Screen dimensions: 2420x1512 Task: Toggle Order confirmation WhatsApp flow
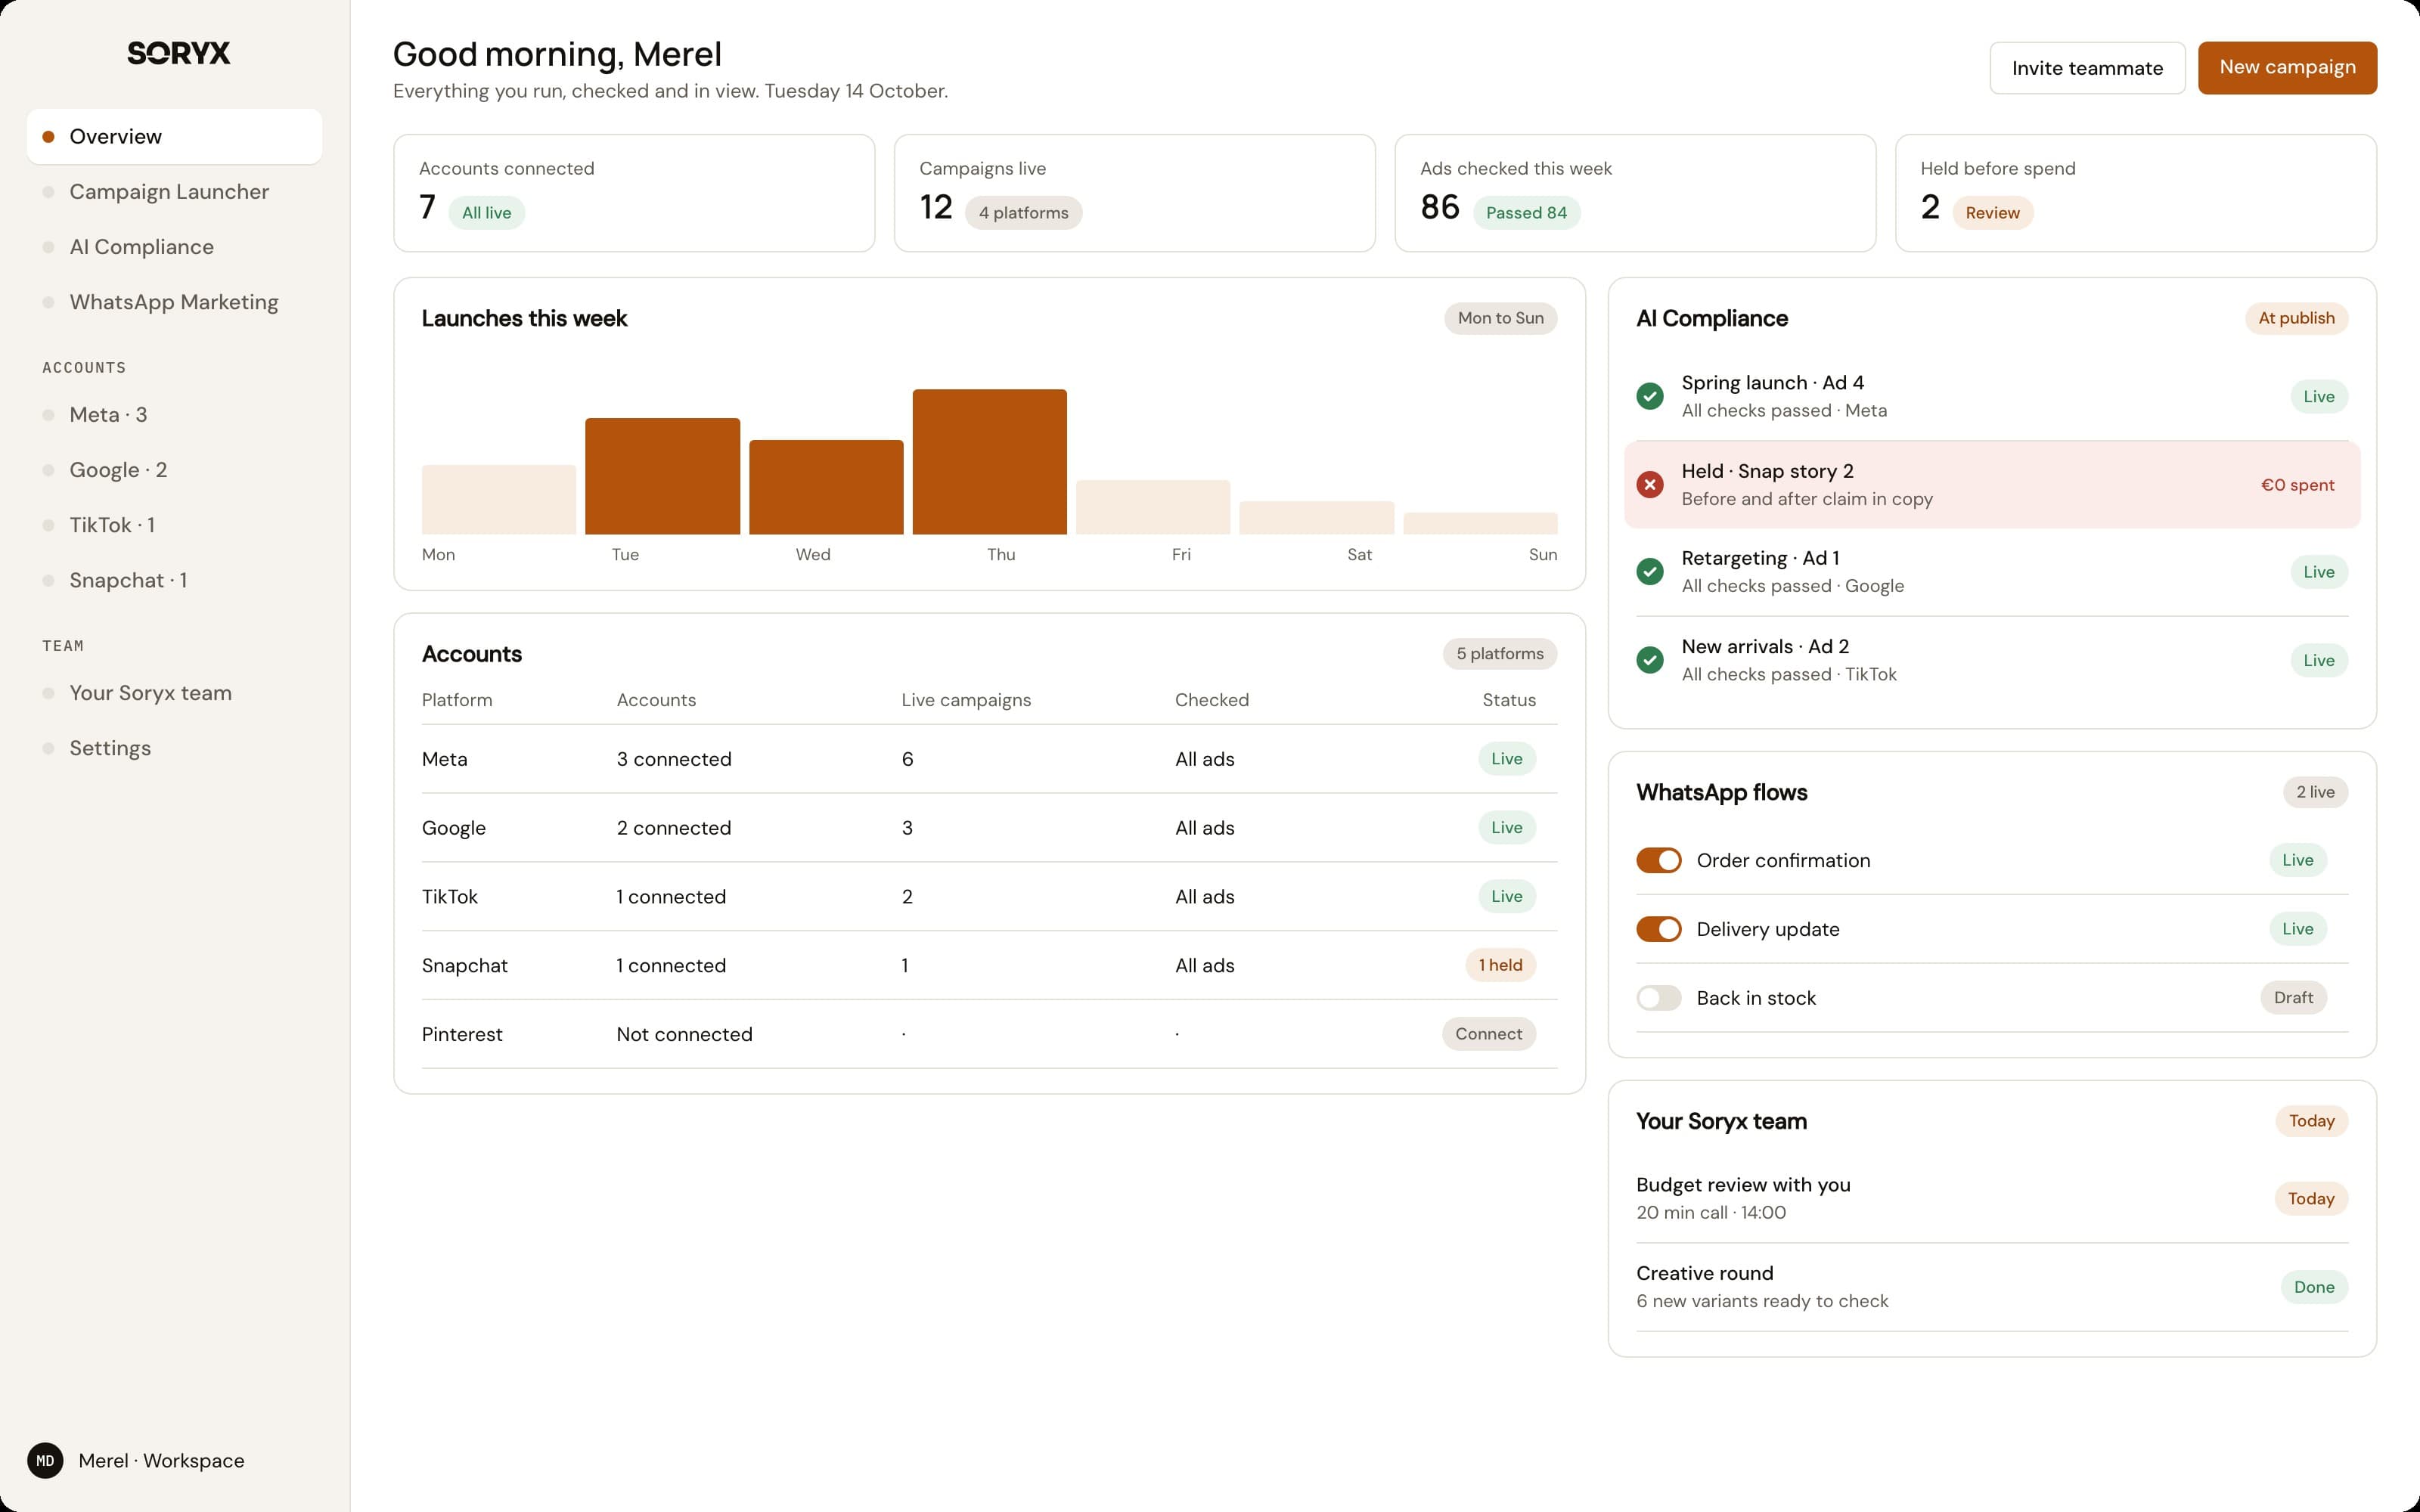tap(1659, 860)
